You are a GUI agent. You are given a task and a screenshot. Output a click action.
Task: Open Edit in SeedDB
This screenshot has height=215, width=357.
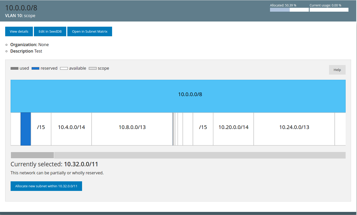(50, 32)
